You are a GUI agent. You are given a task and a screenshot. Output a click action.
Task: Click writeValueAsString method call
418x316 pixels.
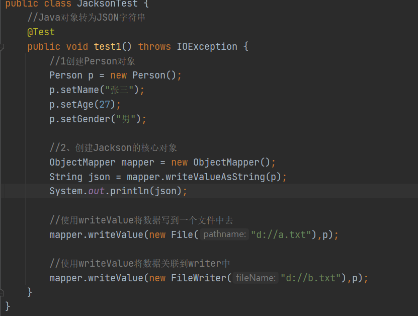coord(215,177)
